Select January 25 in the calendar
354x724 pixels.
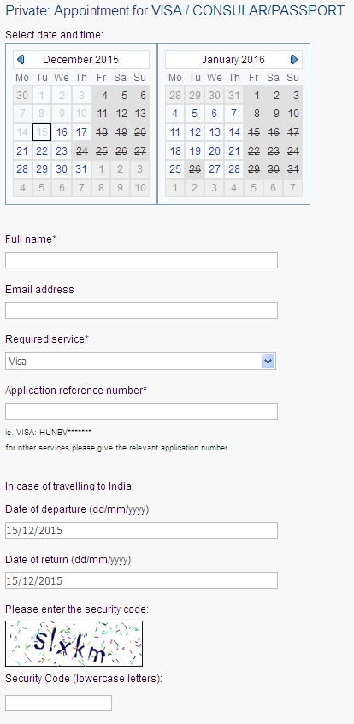(x=174, y=169)
